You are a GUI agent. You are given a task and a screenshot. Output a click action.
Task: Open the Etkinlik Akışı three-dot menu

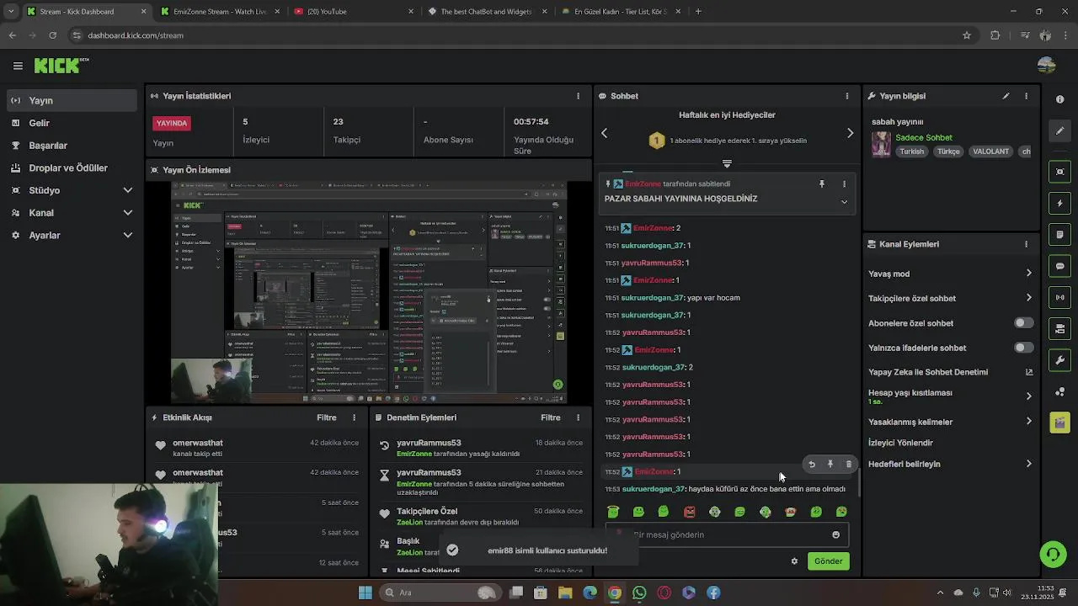tap(354, 417)
